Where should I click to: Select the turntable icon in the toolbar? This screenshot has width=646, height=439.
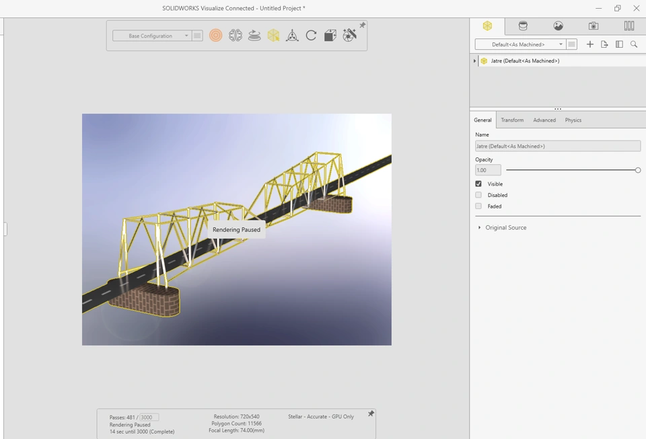click(254, 36)
